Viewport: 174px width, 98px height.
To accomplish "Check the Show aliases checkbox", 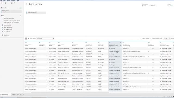I will (141, 39).
